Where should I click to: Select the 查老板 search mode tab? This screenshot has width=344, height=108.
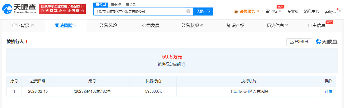coord(116,5)
